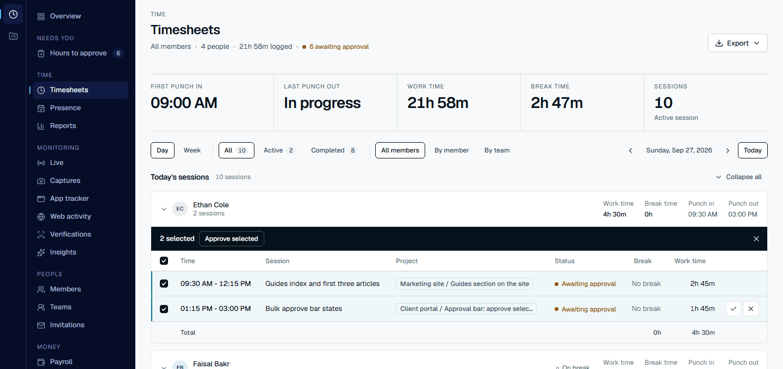Open Payroll in sidebar

[x=80, y=362]
